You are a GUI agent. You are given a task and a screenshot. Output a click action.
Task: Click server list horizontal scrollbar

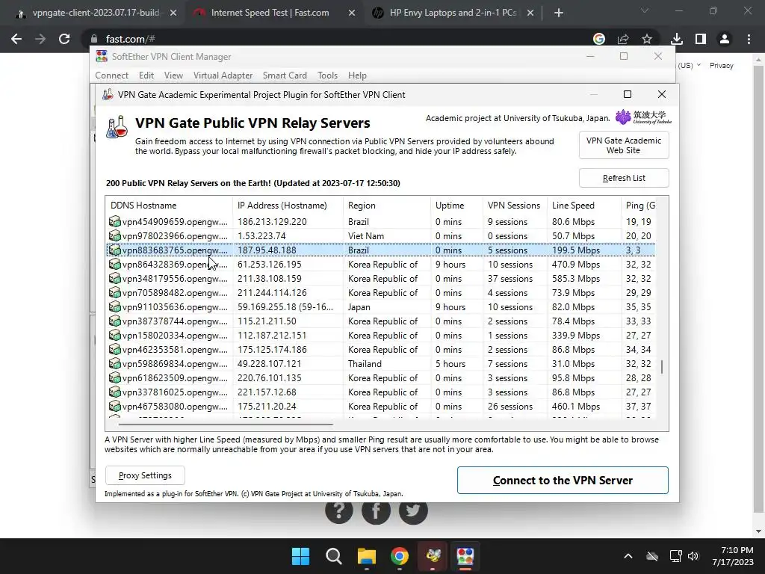pyautogui.click(x=226, y=425)
